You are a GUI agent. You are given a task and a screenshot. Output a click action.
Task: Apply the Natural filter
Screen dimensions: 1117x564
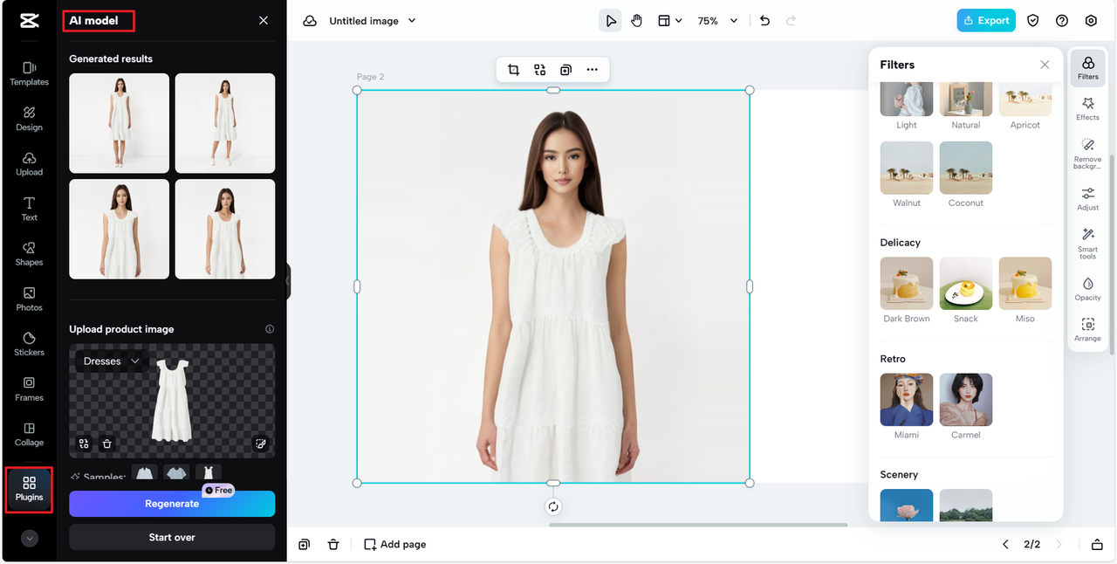tap(966, 100)
